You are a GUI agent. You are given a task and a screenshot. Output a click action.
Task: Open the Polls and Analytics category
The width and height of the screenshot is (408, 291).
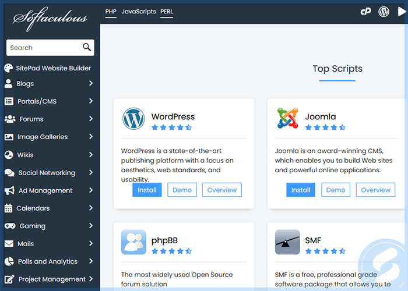48,261
